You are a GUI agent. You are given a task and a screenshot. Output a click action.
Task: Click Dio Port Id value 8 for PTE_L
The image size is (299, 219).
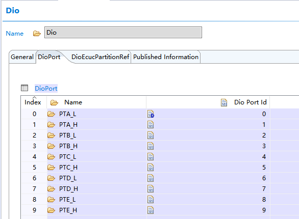[264, 199]
